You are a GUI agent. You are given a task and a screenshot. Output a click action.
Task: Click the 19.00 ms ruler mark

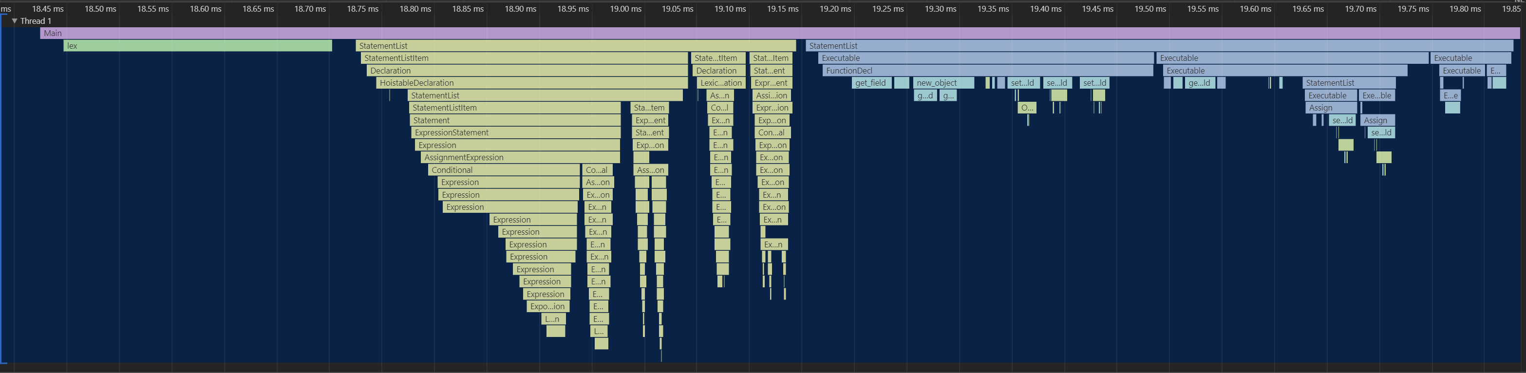[625, 9]
